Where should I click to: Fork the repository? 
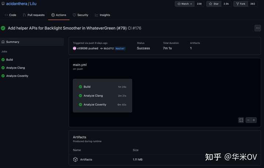pyautogui.click(x=241, y=4)
